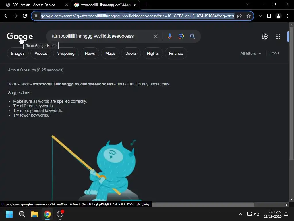Open the Books filter chip
Image resolution: width=294 pixels, height=221 pixels.
[131, 53]
